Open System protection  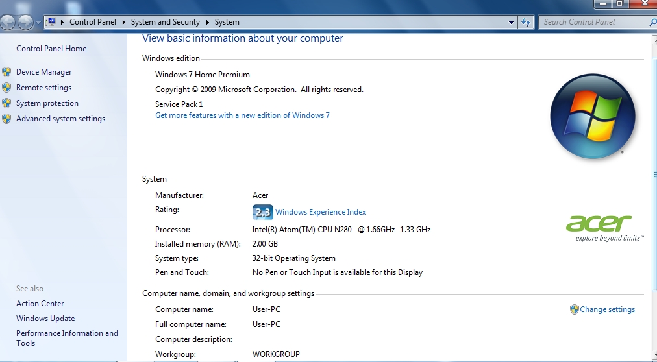tap(47, 103)
